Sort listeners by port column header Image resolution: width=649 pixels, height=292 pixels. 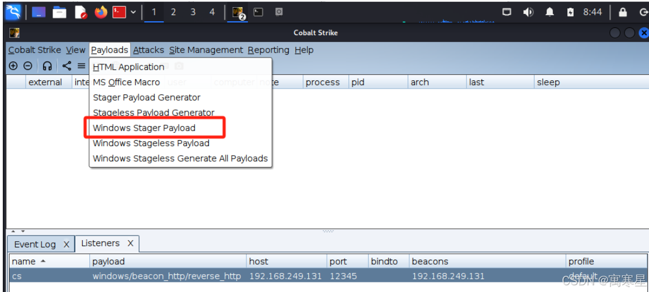pyautogui.click(x=347, y=261)
